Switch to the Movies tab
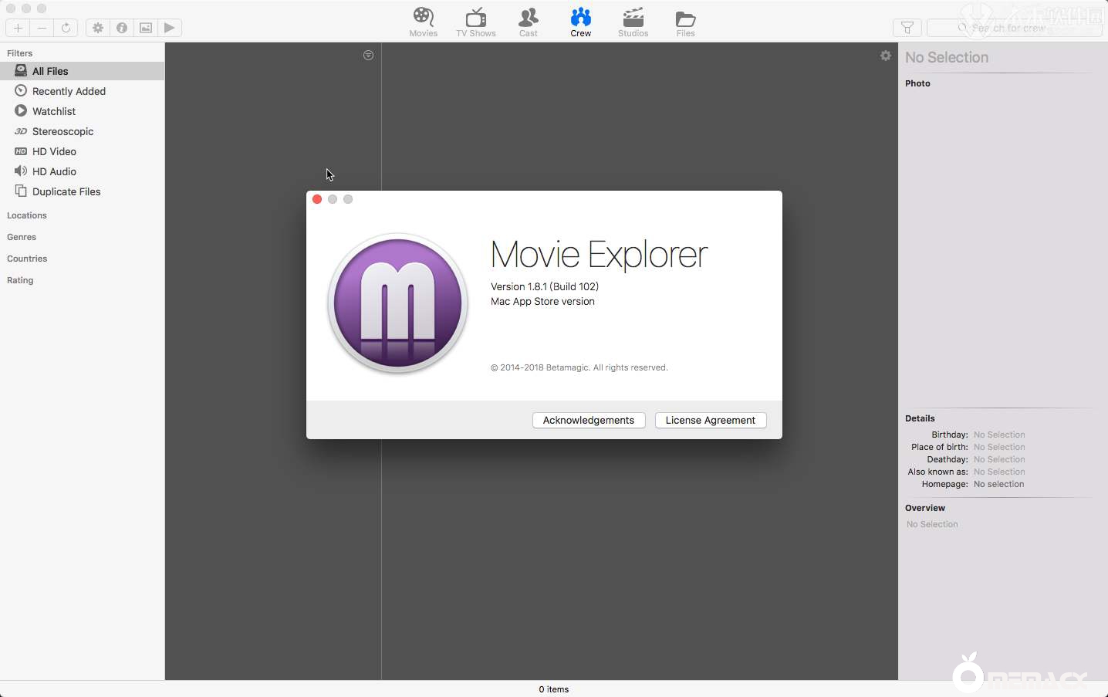The image size is (1108, 697). (x=423, y=22)
